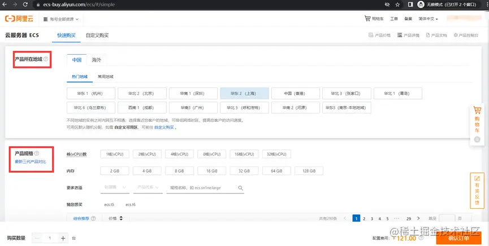This screenshot has width=489, height=246.
Task: Click the help icon beside 产品规格
Action: [x=37, y=153]
